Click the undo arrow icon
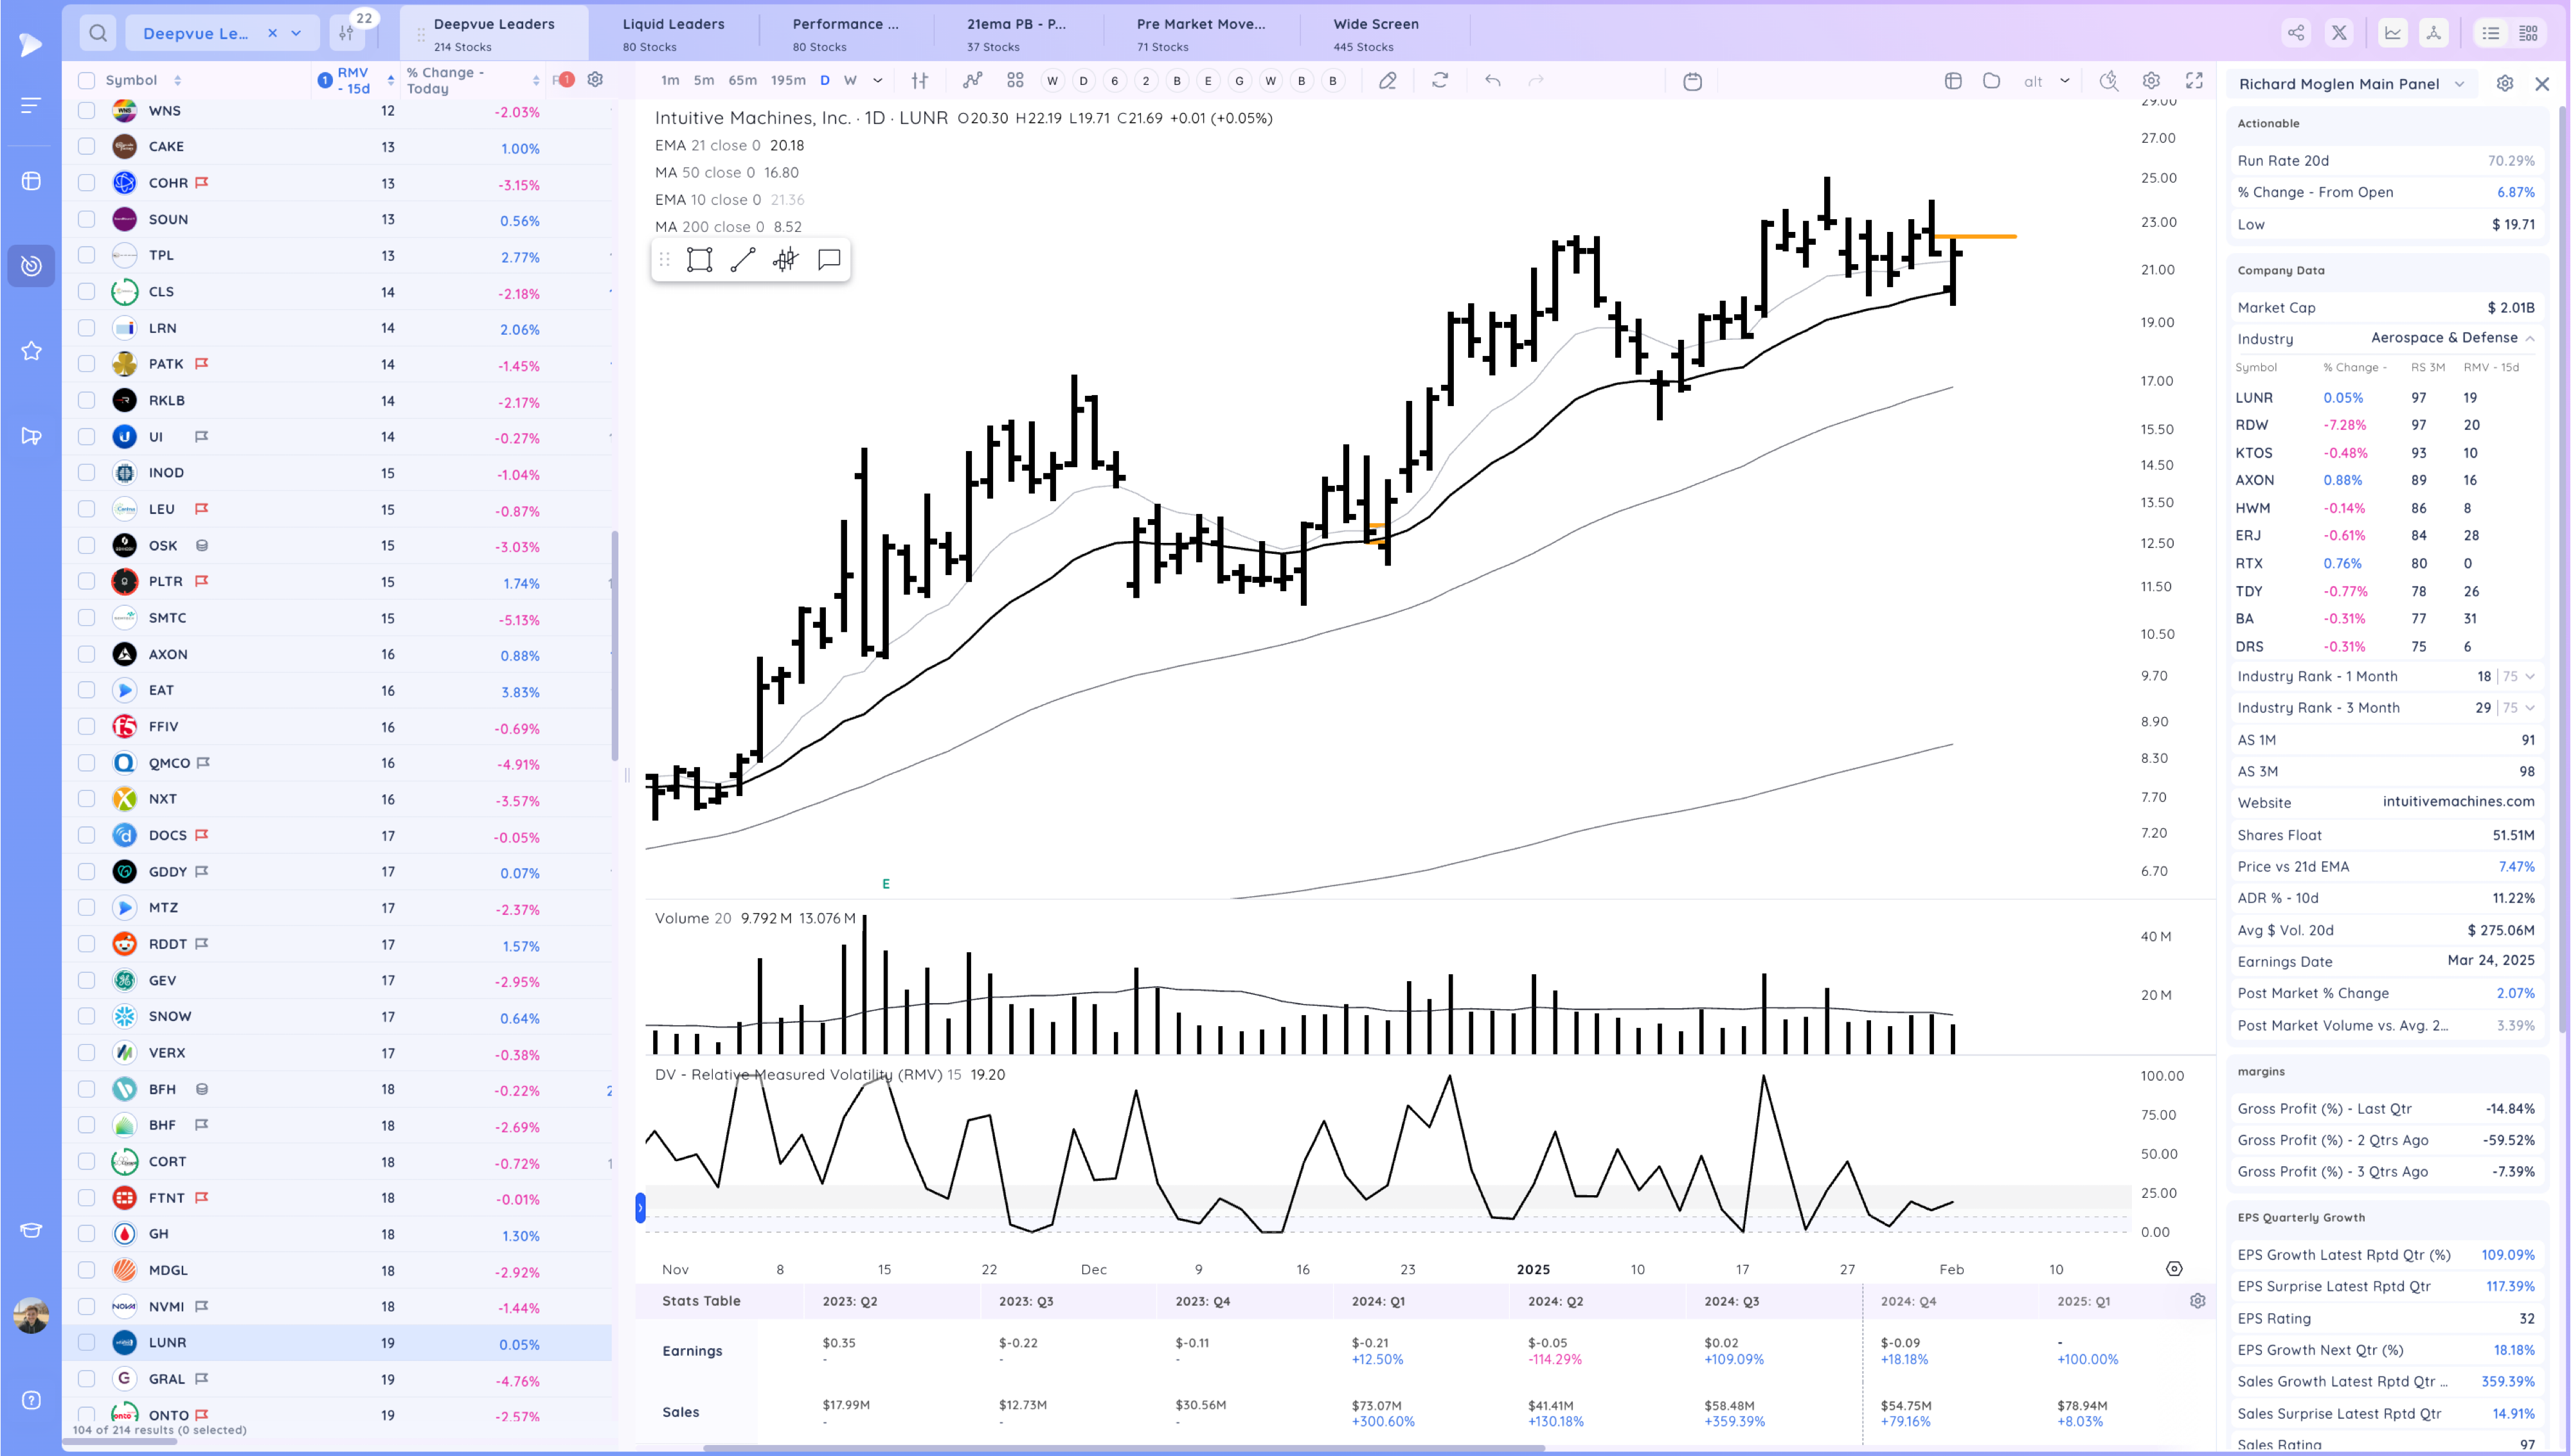Viewport: 2571px width, 1456px height. tap(1492, 81)
